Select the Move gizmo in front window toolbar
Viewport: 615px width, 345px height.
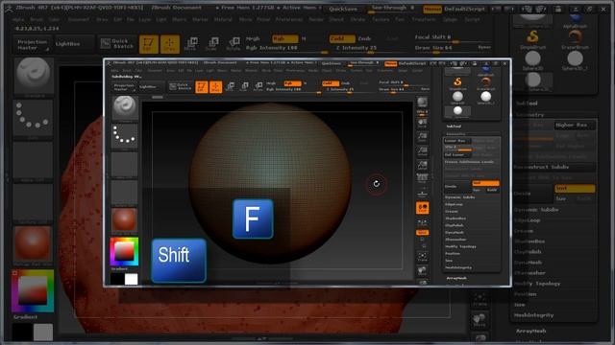click(231, 86)
